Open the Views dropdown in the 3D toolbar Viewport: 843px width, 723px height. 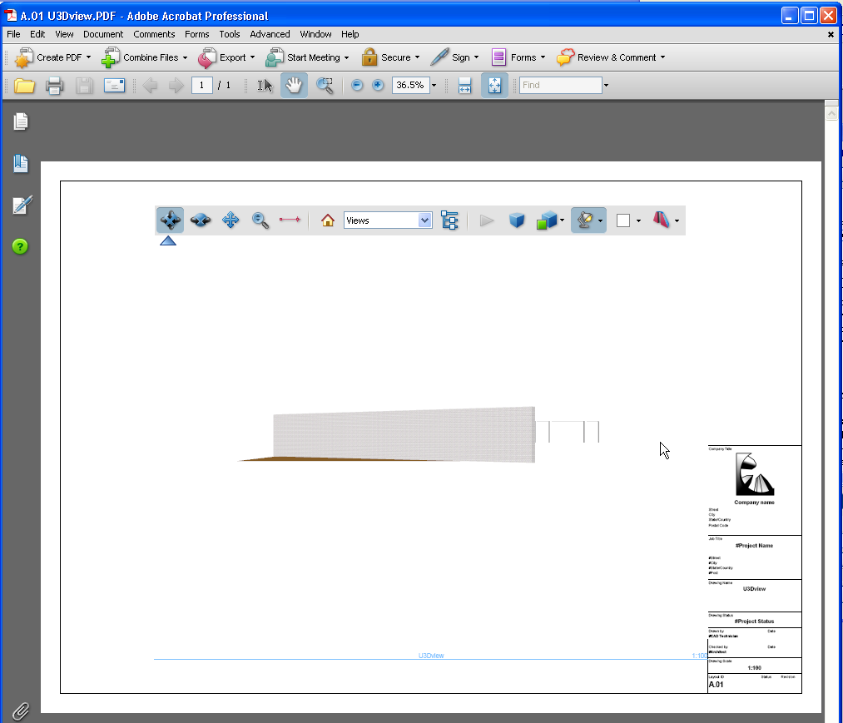(x=424, y=220)
